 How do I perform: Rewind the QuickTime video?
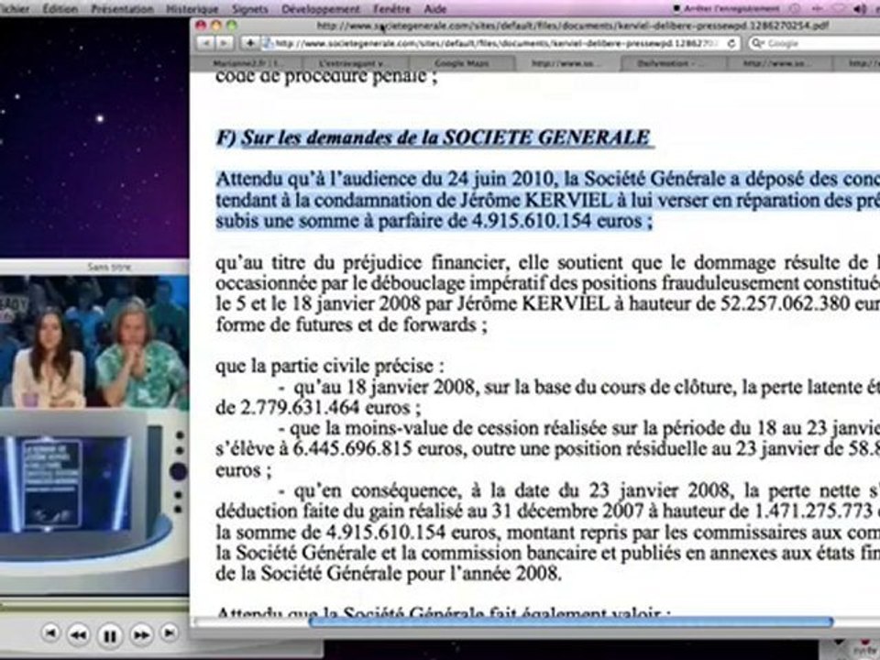coord(78,634)
